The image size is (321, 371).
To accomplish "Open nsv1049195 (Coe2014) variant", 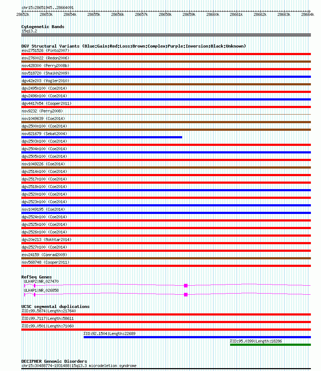I will point(43,210).
